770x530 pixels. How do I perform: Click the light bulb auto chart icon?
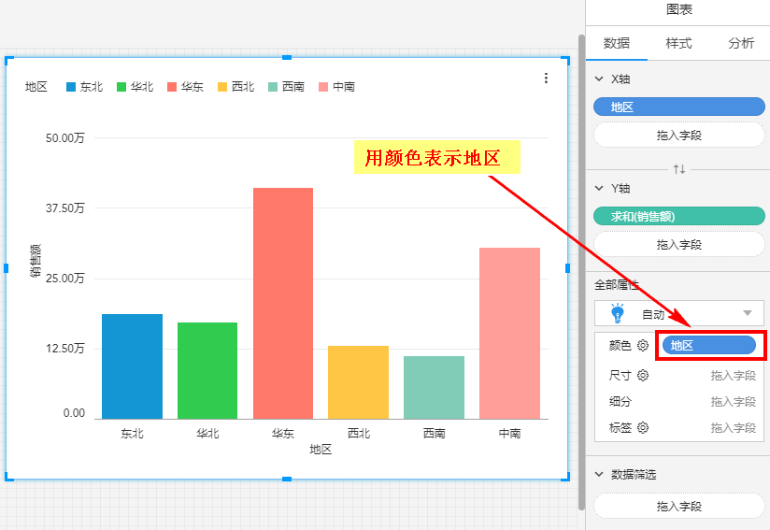click(x=617, y=313)
